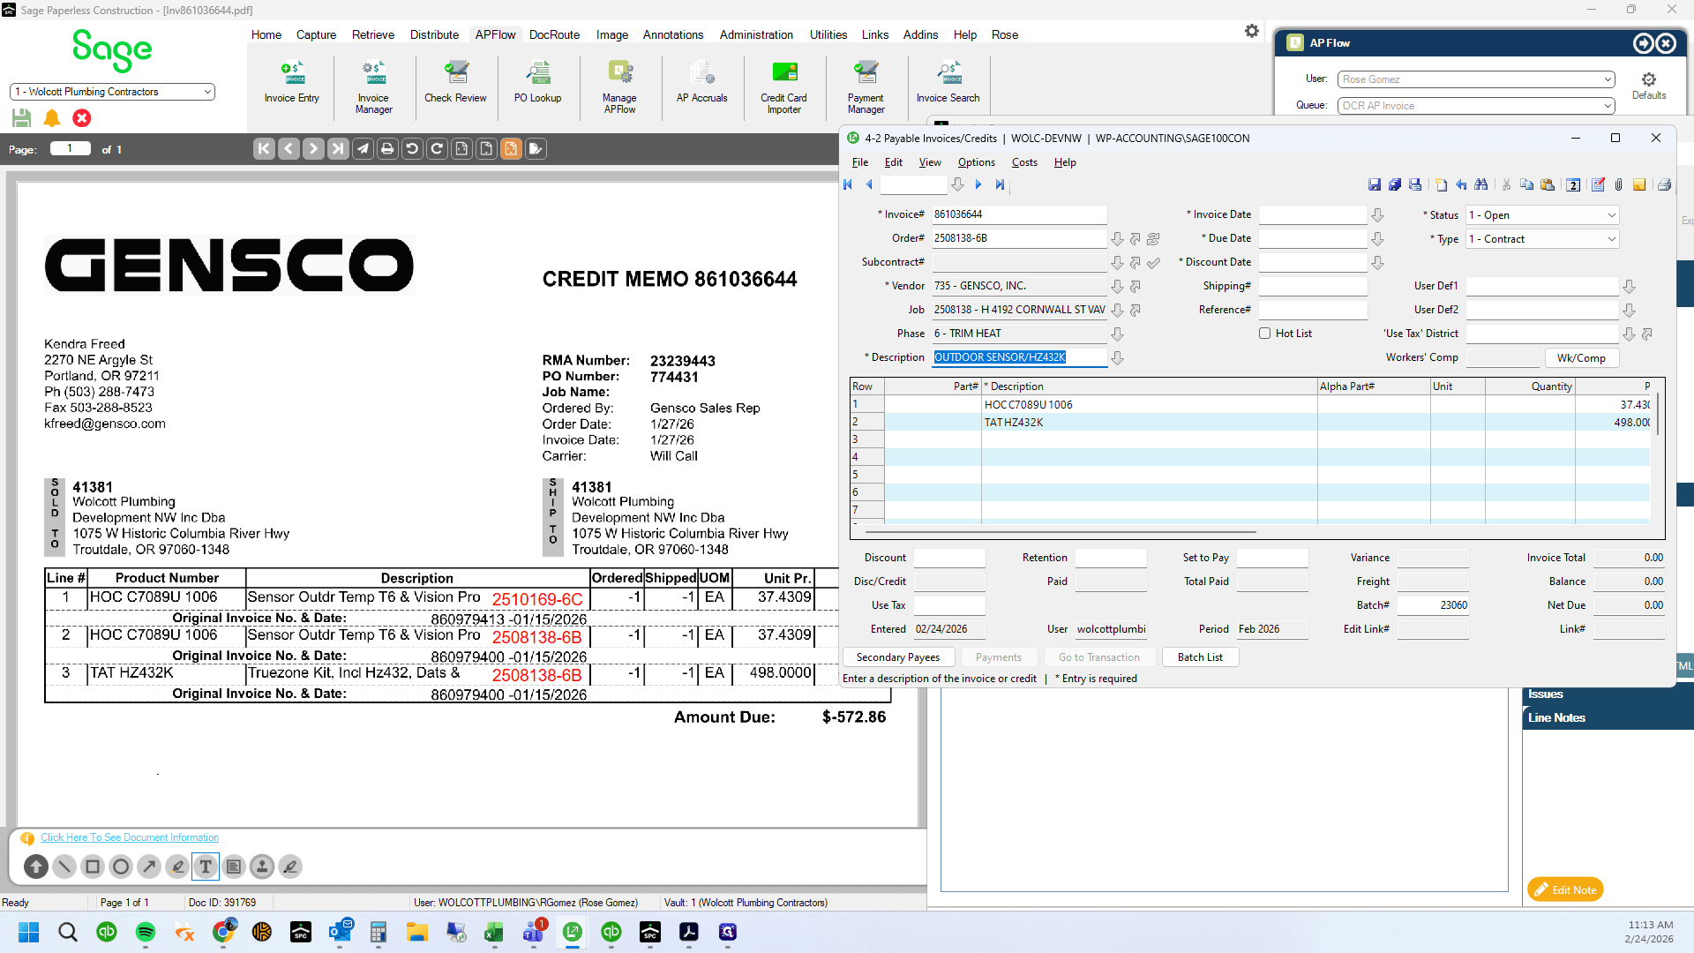Screen dimensions: 1694x953
Task: Open lookup arrow next to Vendor field
Action: (x=1117, y=287)
